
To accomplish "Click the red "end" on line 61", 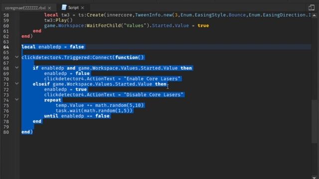I will coord(37,31).
